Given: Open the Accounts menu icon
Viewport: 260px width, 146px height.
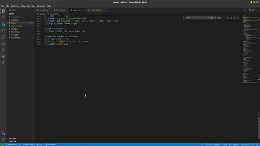Looking at the screenshot, I should 3,133.
